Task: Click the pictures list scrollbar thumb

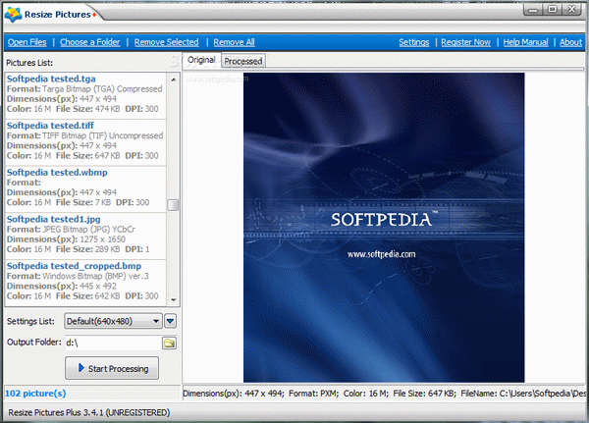Action: (x=173, y=205)
